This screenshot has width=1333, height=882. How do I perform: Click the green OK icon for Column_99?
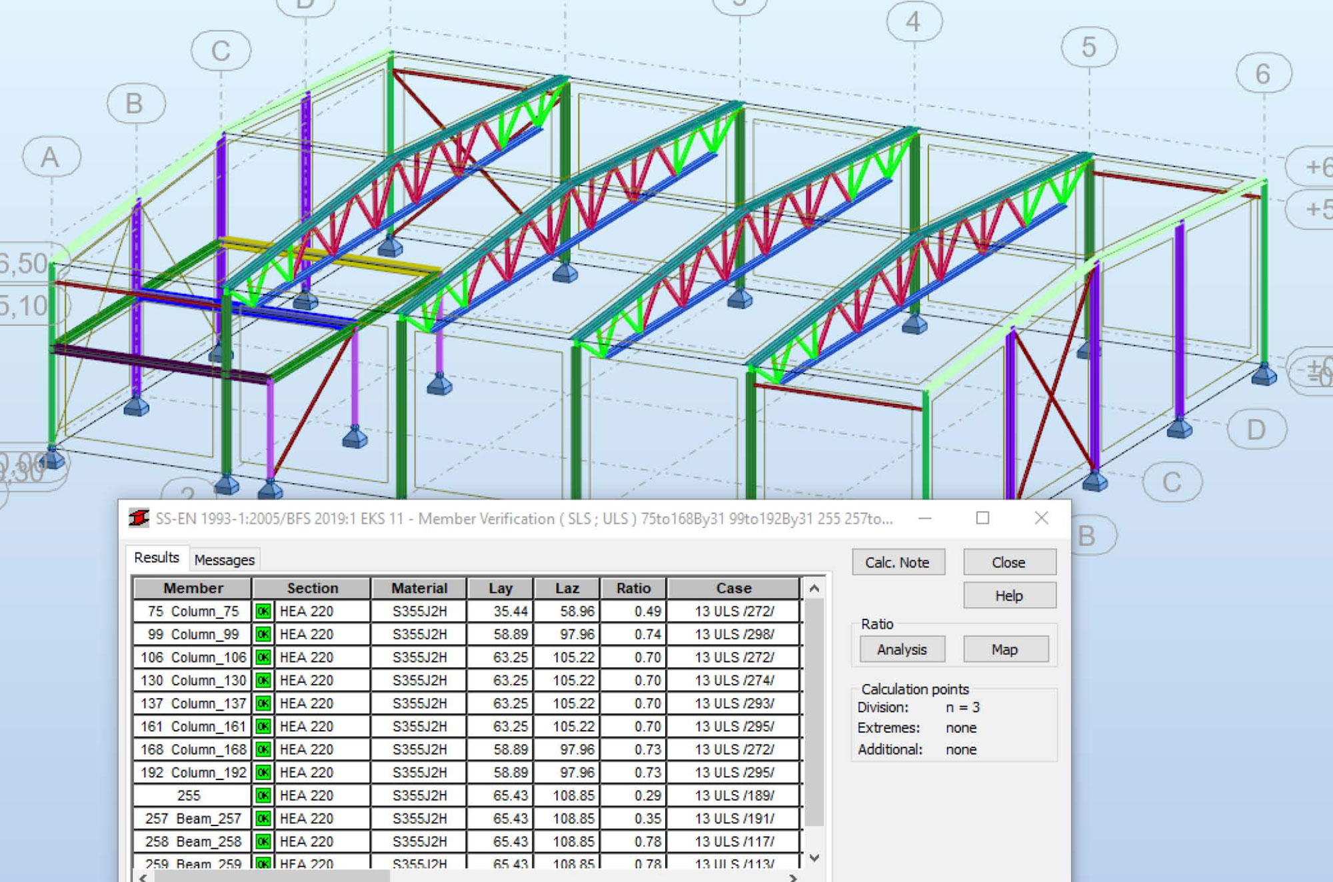click(x=263, y=634)
